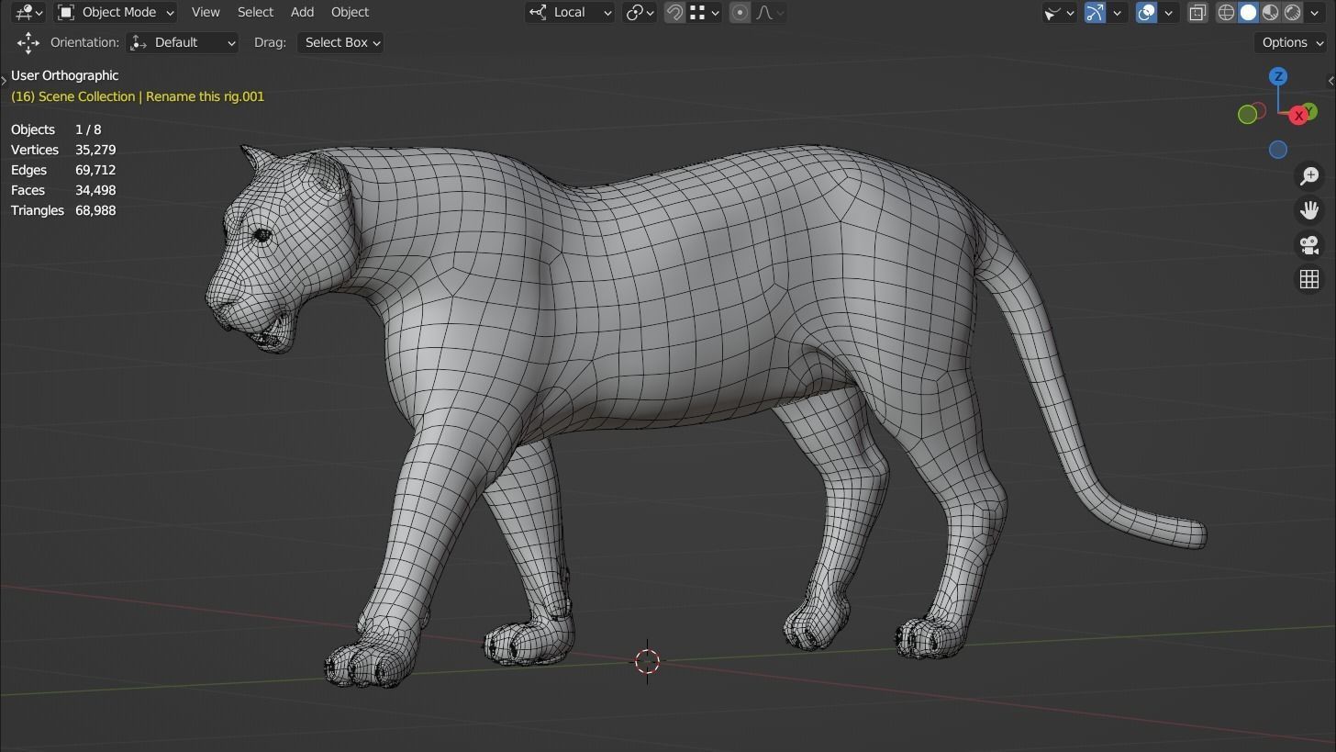
Task: Click the Objects count '1 / 8'
Action: 88,129
